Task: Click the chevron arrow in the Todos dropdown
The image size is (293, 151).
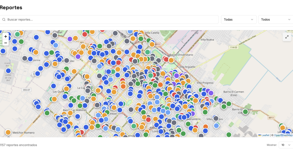Action: [289, 20]
